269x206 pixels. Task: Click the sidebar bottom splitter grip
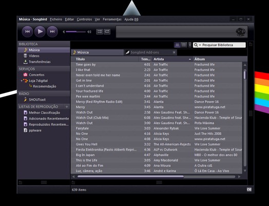click(44, 182)
